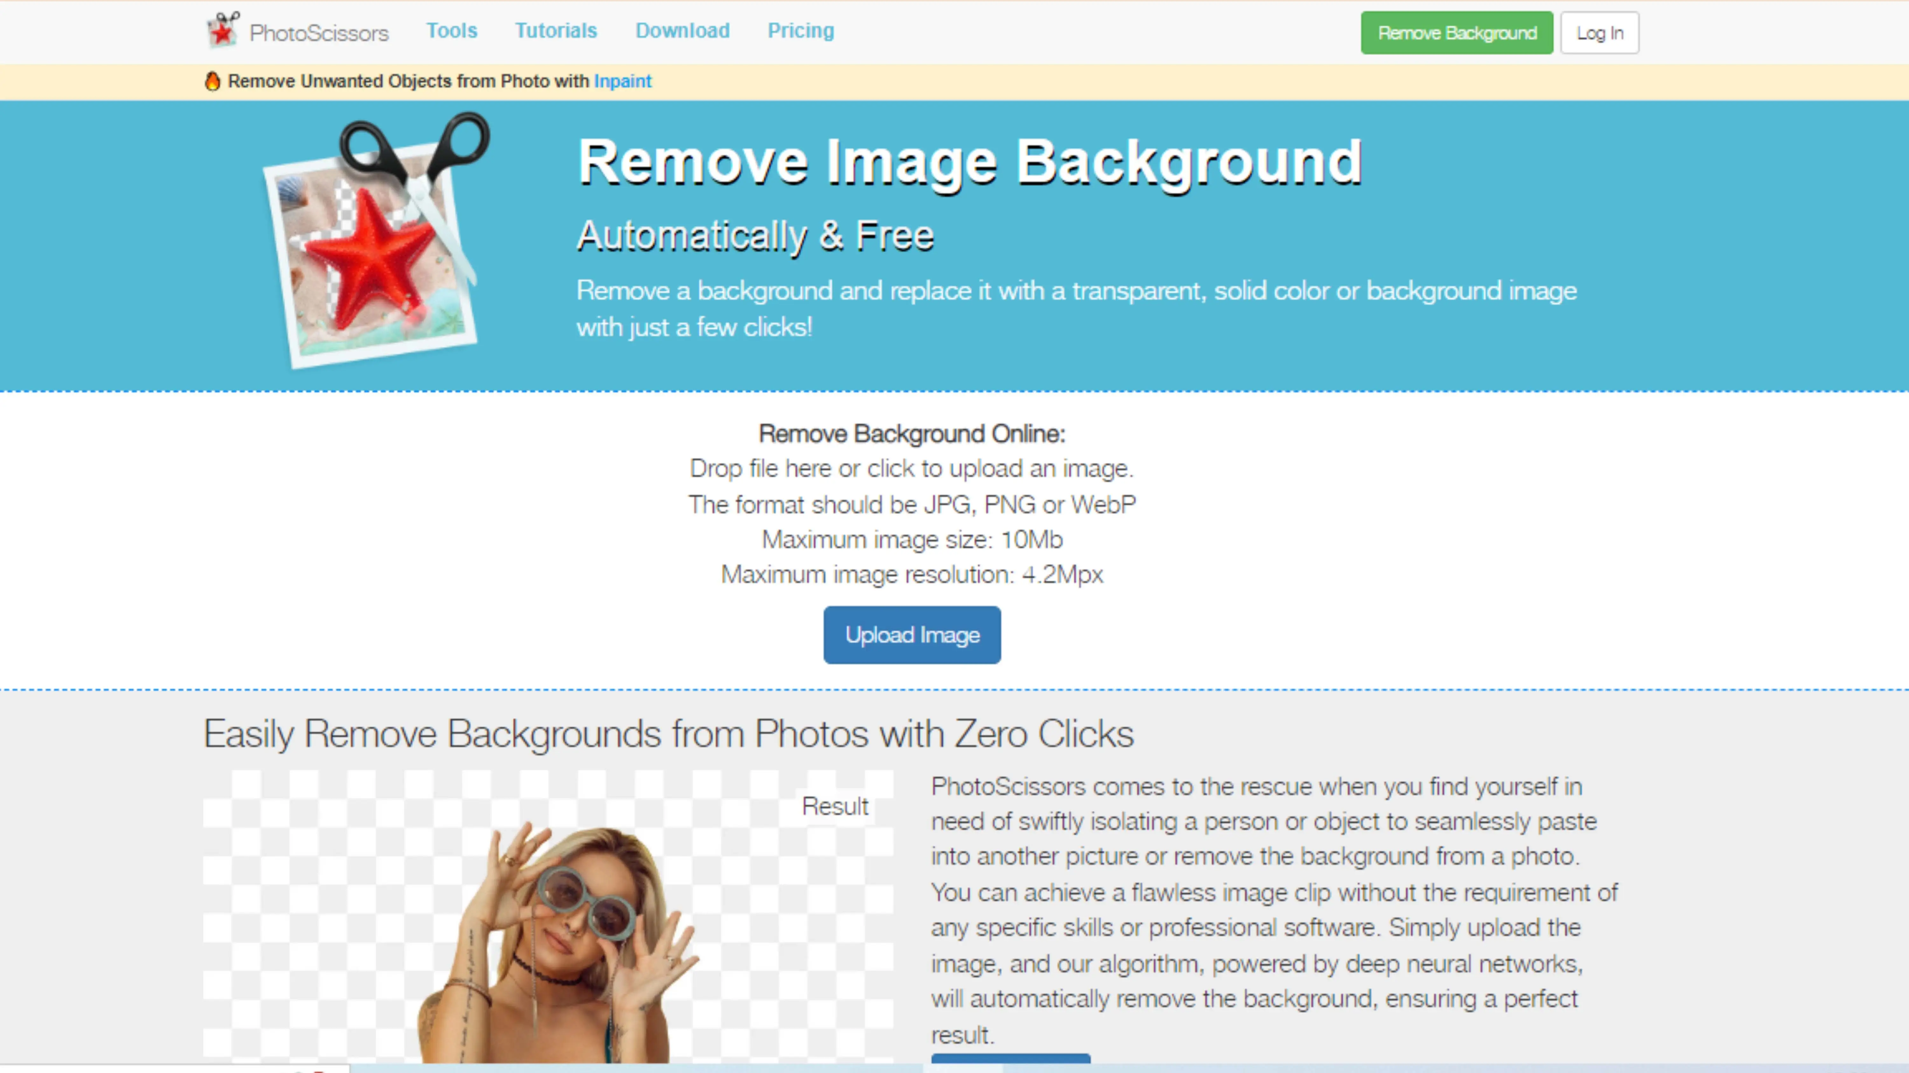Click 'Remove Unwanted Objects from Photo with' text
Screen dimensions: 1909x1073
(x=408, y=81)
